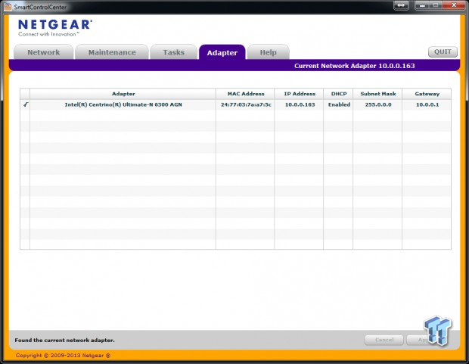Click the IP address 10.0.0.163 cell

coord(300,104)
